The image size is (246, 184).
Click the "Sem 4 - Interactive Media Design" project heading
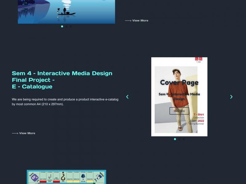(x=62, y=73)
